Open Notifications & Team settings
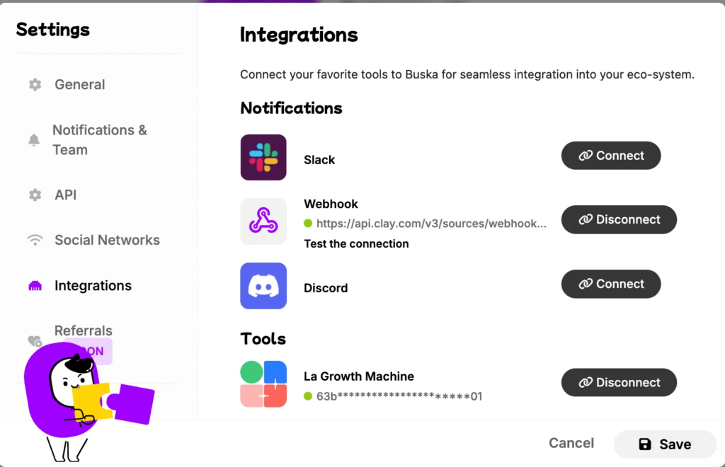The width and height of the screenshot is (725, 467). [x=99, y=140]
